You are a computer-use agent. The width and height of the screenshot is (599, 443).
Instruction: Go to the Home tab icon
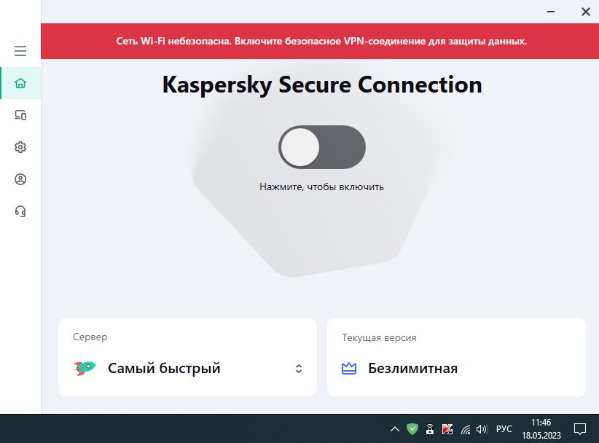(x=20, y=83)
